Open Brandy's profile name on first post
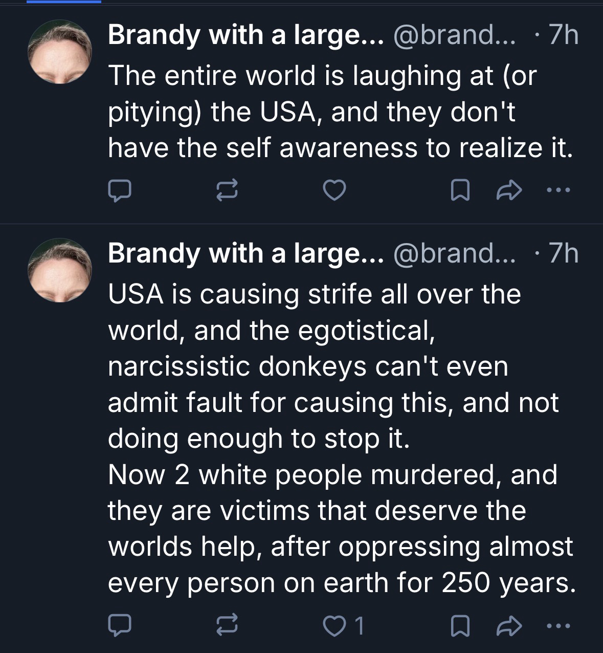Screen dimensions: 603x653 coord(245,35)
